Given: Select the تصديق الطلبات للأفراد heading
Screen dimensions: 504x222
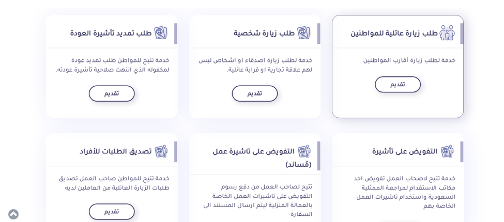Looking at the screenshot, I should click(x=116, y=152).
